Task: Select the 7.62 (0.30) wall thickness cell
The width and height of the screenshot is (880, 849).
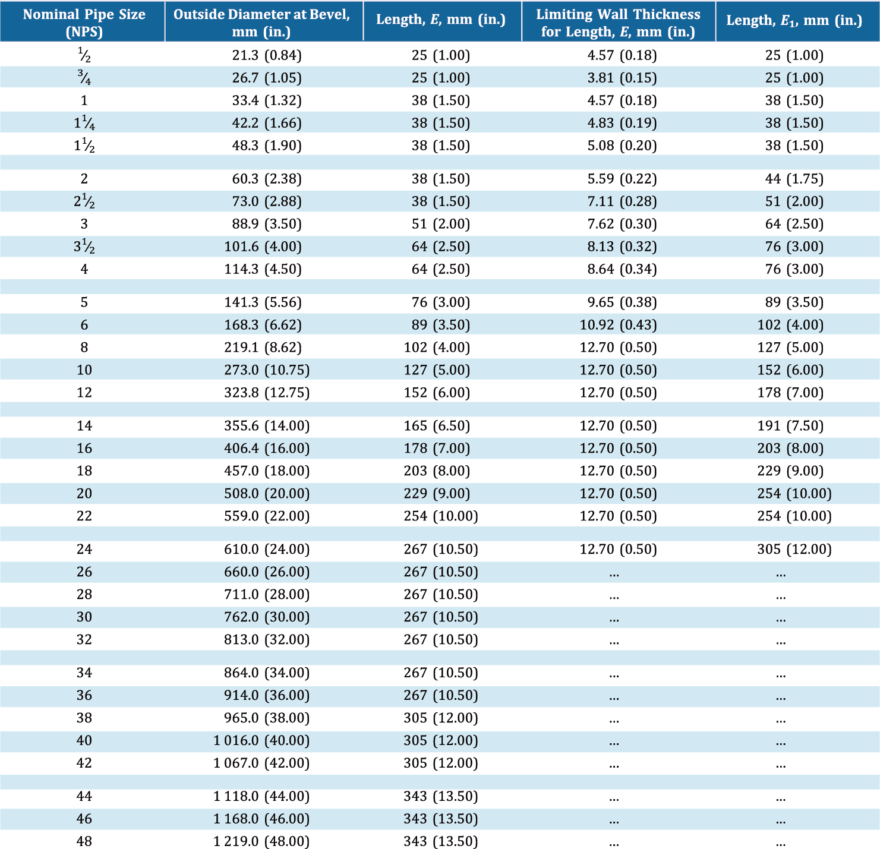Action: click(x=622, y=224)
